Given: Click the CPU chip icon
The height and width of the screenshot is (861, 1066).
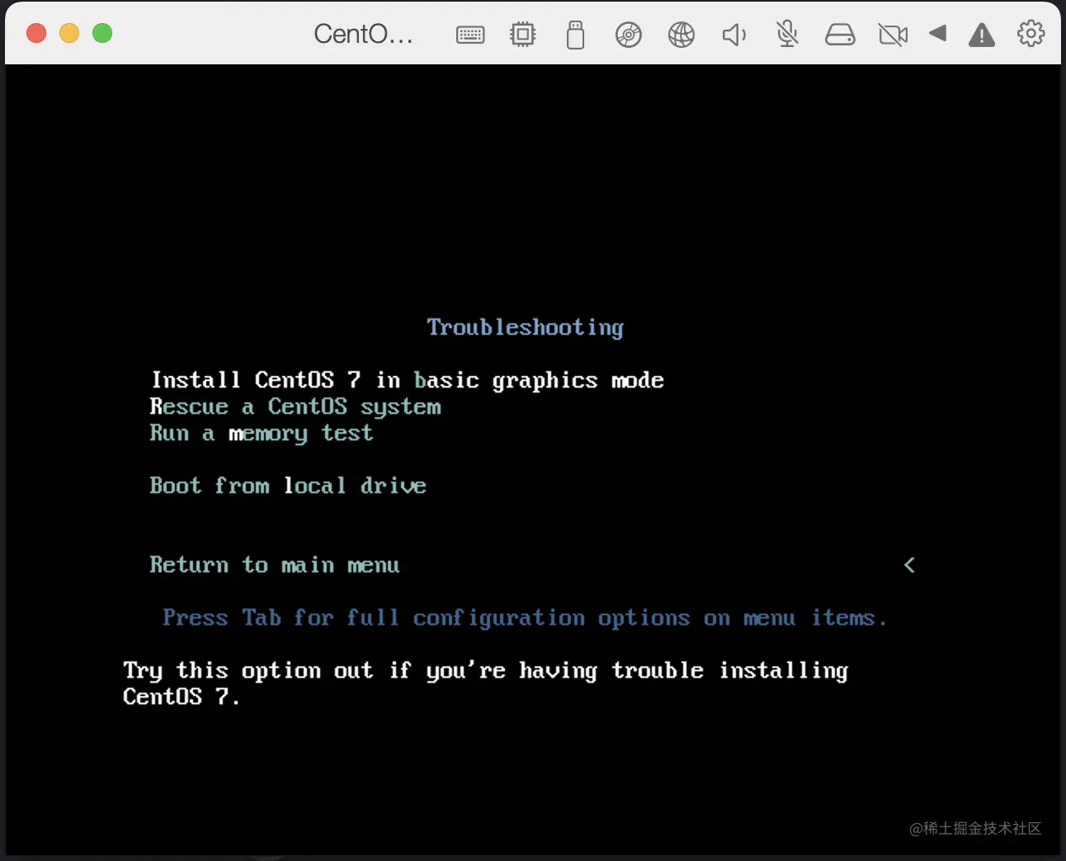Looking at the screenshot, I should 523,35.
